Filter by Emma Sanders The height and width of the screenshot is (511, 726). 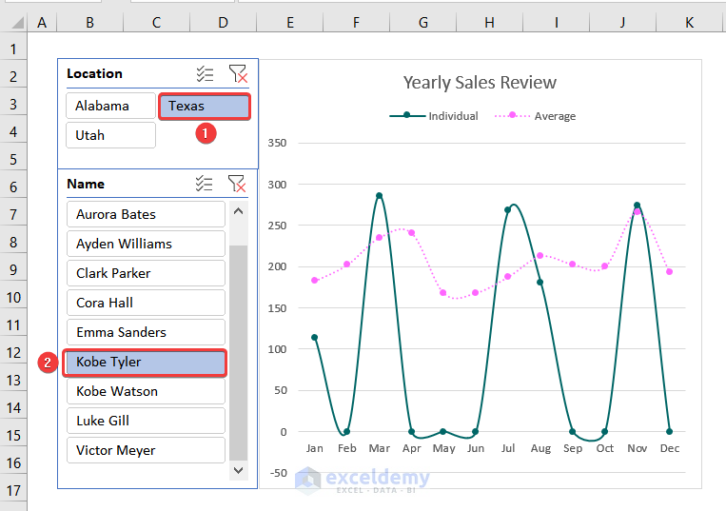pyautogui.click(x=146, y=332)
